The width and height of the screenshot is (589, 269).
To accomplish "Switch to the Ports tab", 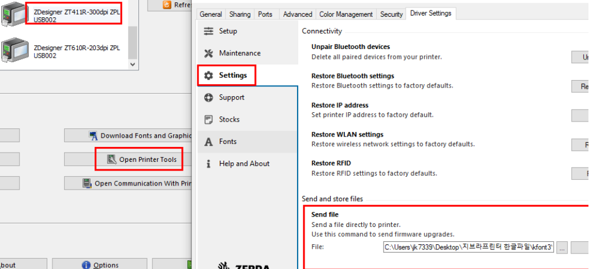I will [x=265, y=14].
